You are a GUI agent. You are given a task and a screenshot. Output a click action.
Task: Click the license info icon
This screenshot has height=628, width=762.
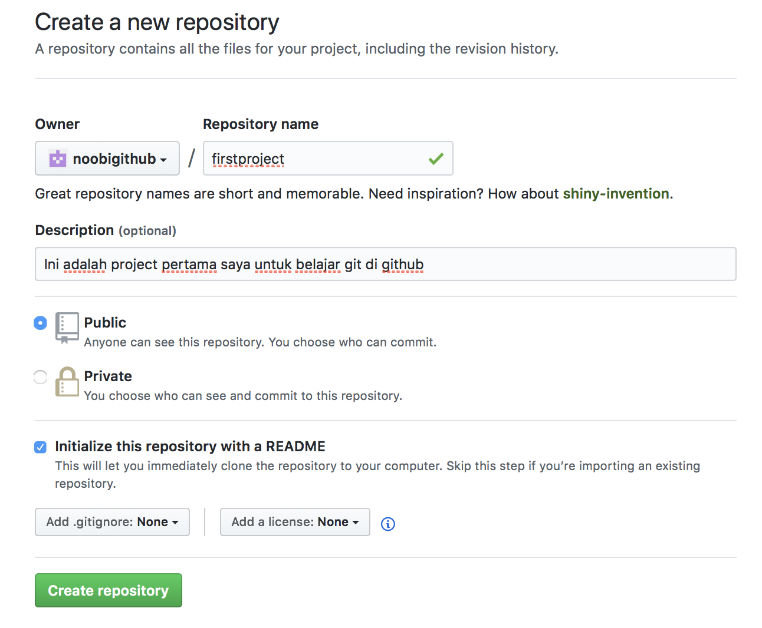(387, 524)
